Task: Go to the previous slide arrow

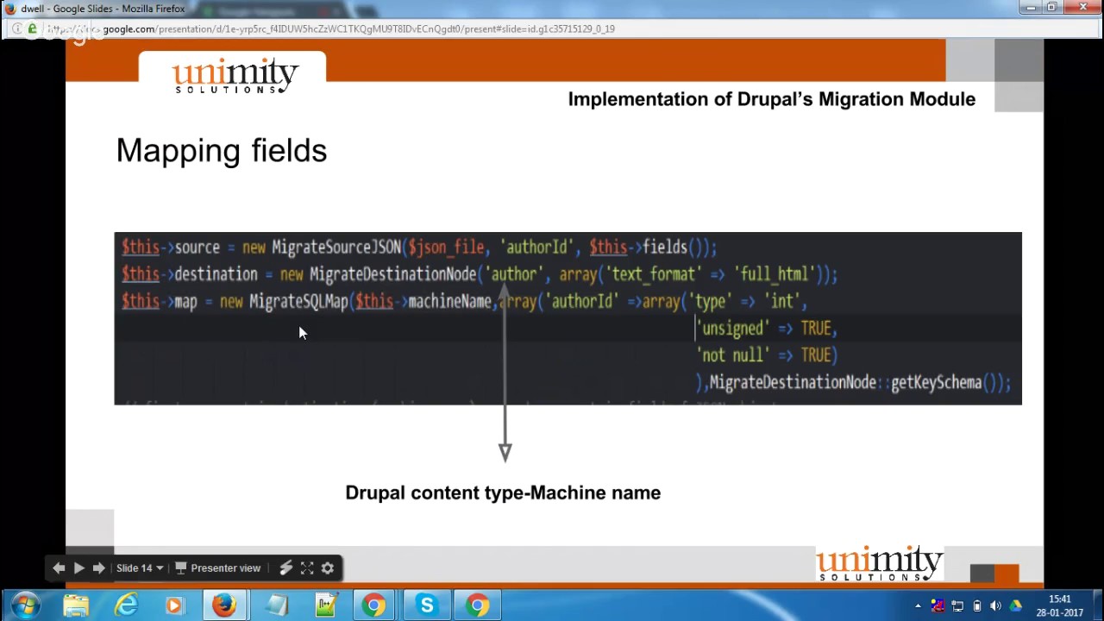Action: point(59,568)
